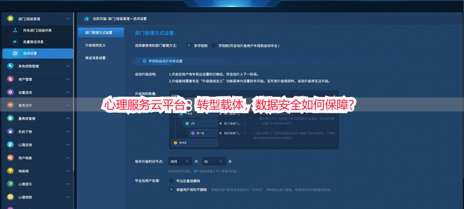Open 危机干预 menu label
The image size is (464, 209).
25,131
